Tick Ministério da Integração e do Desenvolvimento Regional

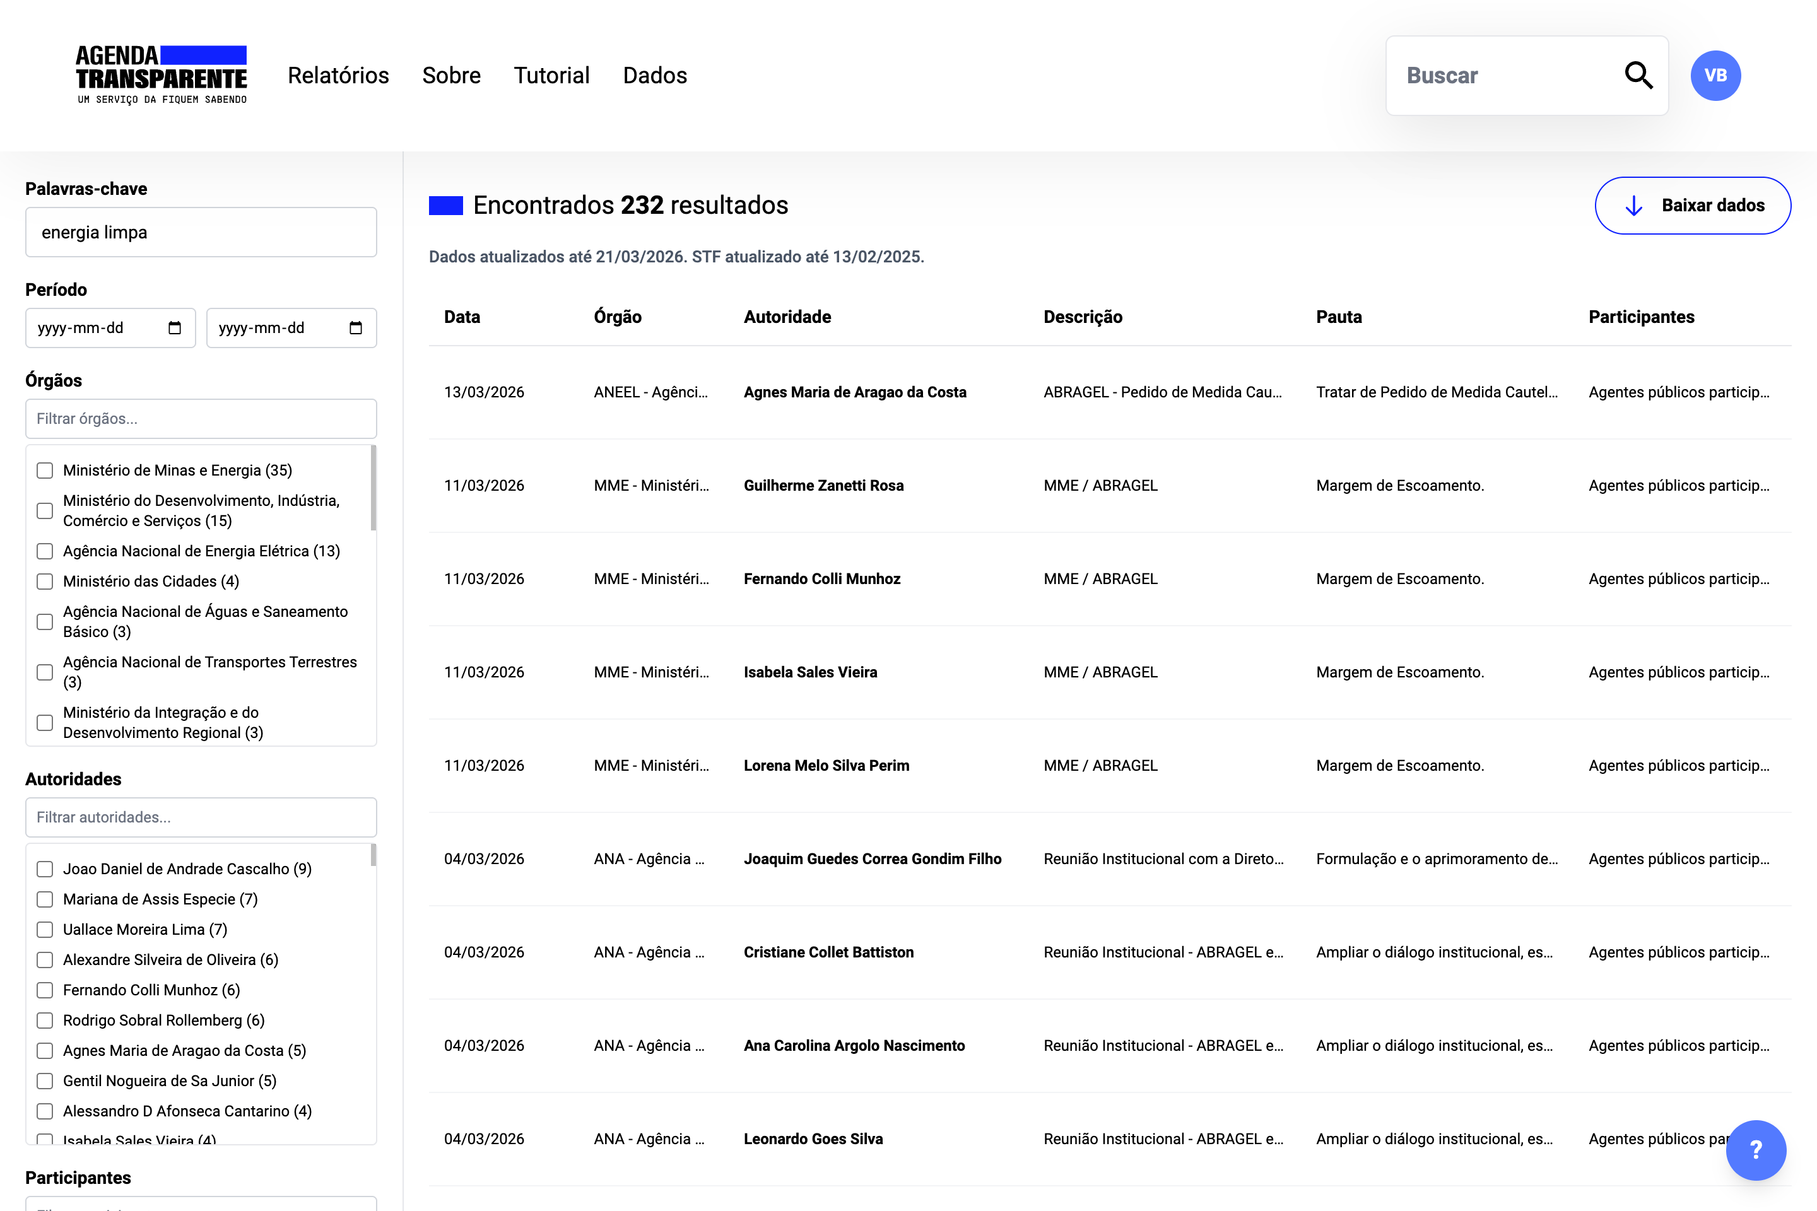point(45,723)
